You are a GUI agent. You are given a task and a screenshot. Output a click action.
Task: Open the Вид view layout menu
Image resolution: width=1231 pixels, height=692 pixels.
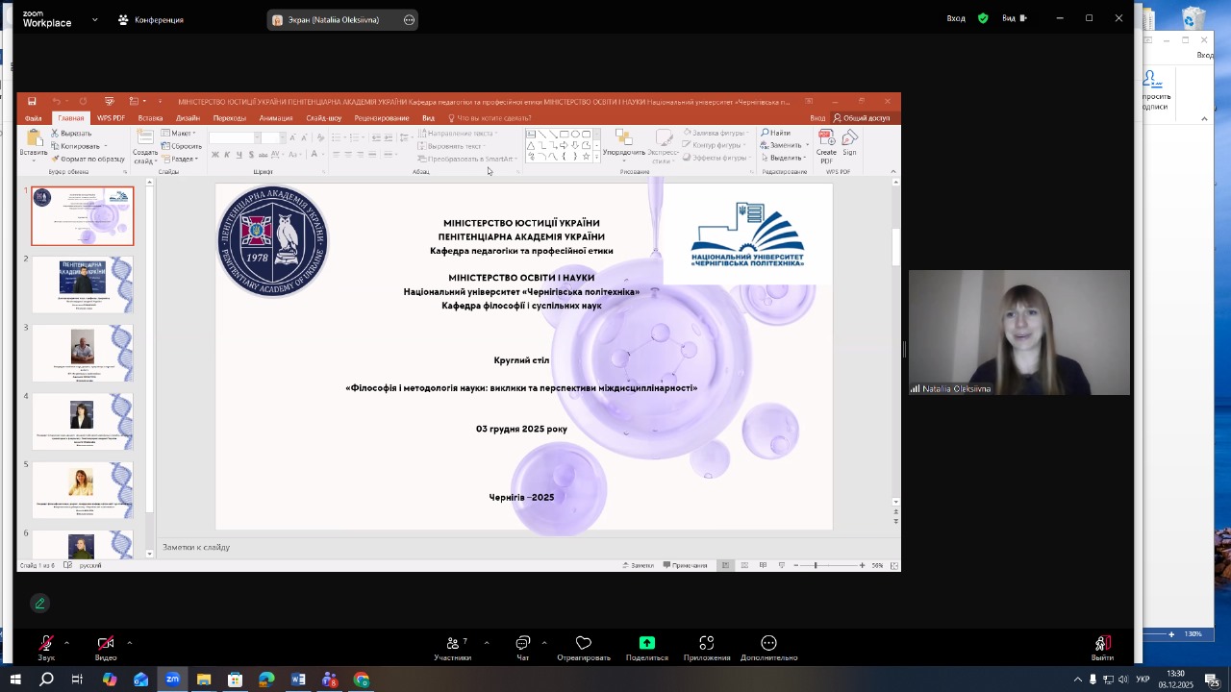coord(1015,18)
